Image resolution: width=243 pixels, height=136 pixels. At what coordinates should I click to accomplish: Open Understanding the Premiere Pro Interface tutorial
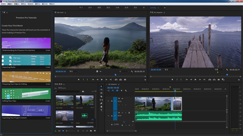tap(26, 45)
